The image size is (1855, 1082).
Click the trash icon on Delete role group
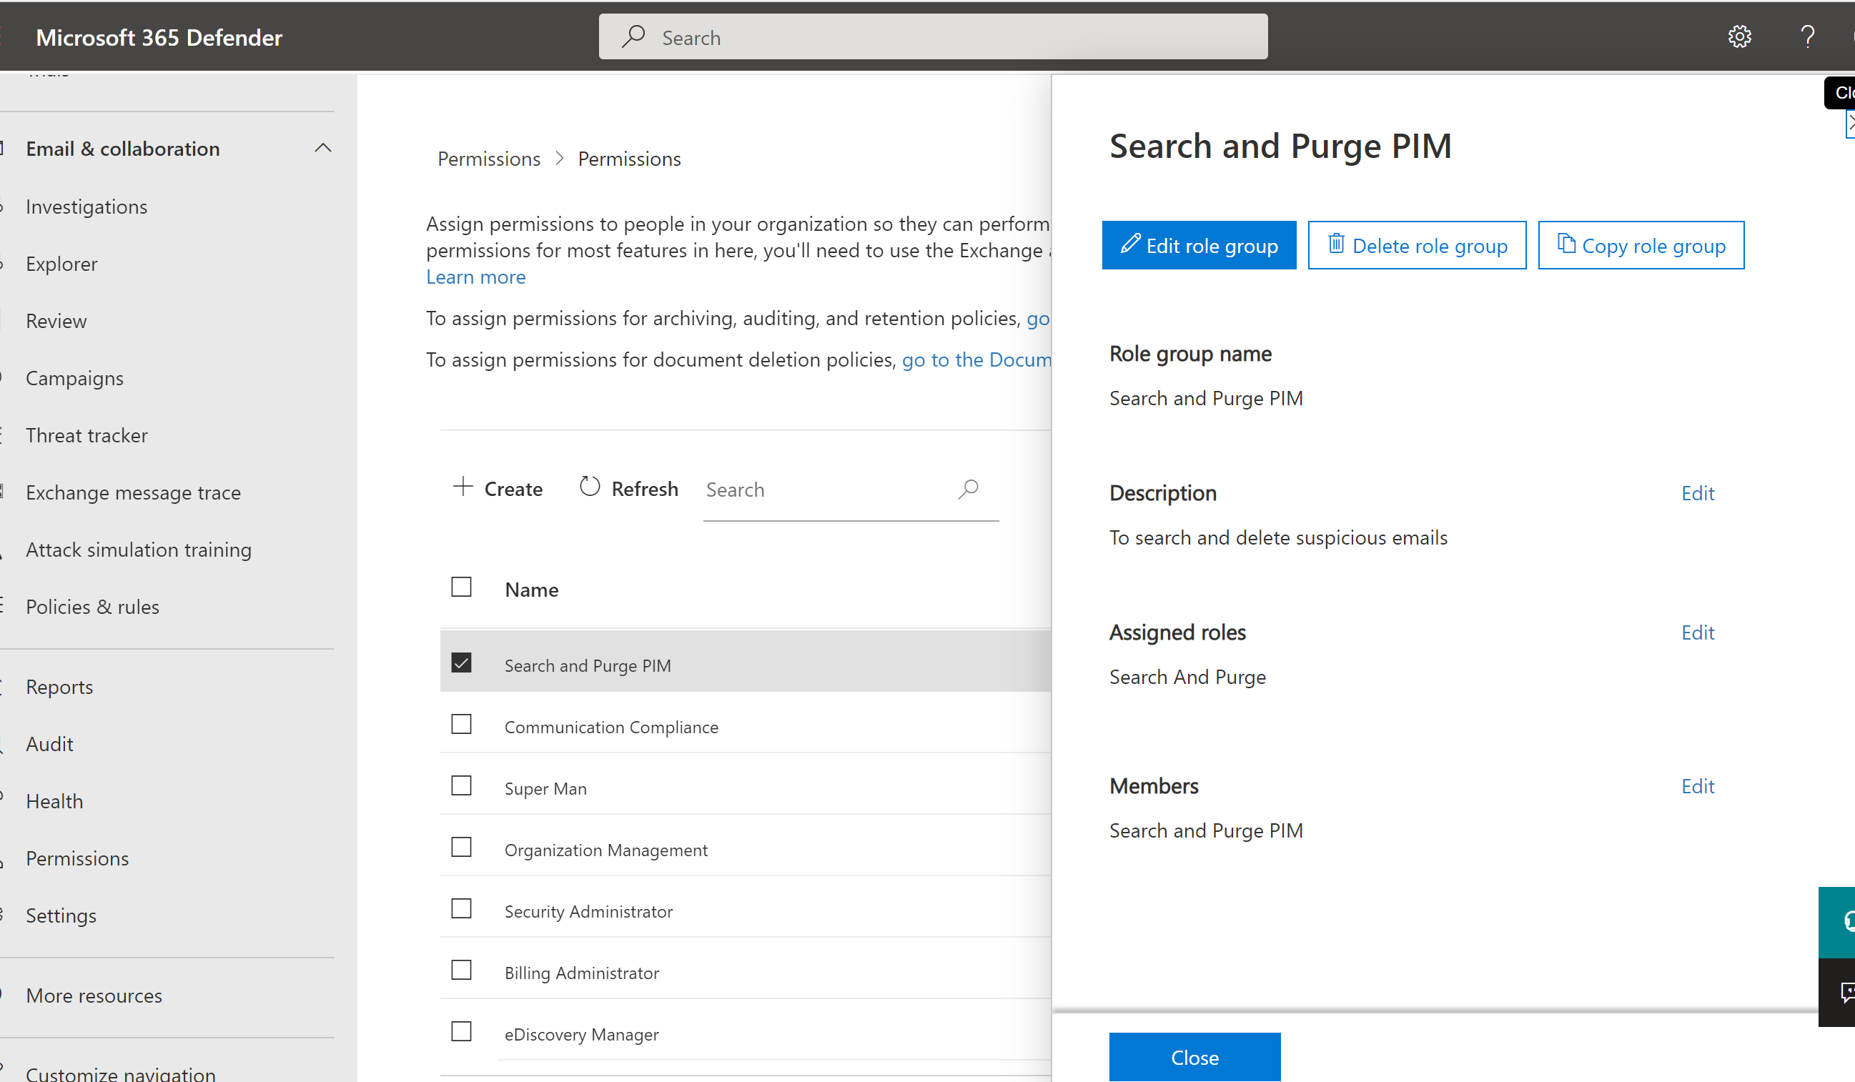click(x=1335, y=244)
